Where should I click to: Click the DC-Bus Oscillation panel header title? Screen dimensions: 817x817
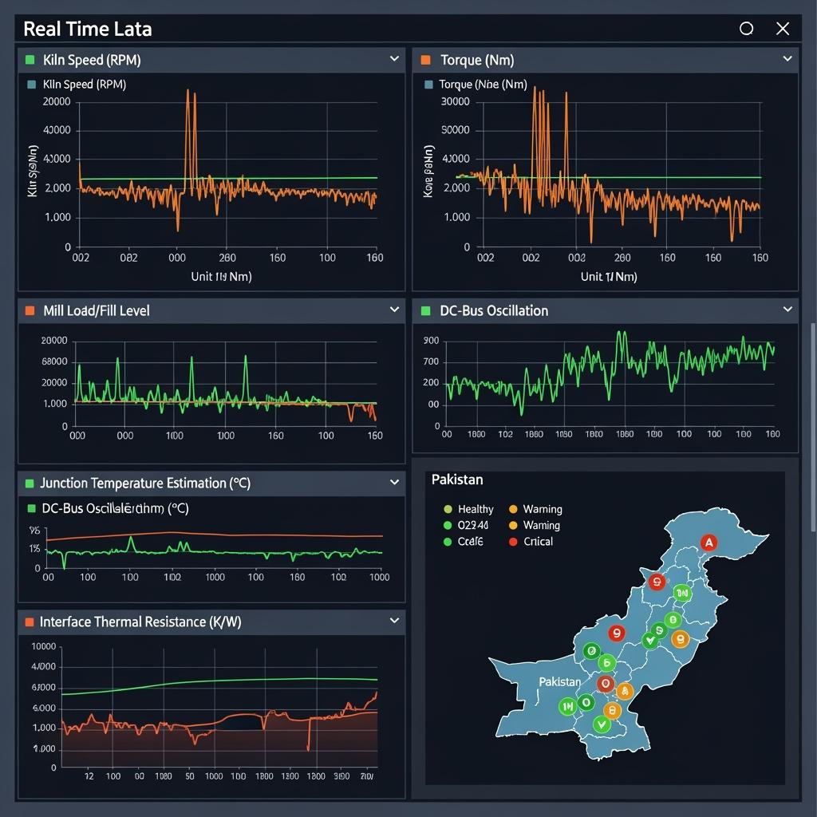[494, 310]
